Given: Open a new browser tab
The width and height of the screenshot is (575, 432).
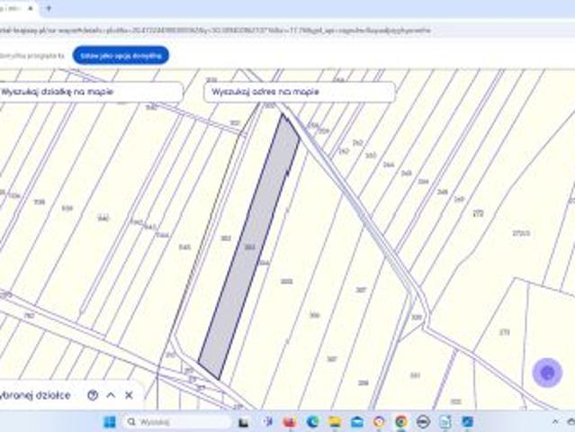Looking at the screenshot, I should point(48,8).
